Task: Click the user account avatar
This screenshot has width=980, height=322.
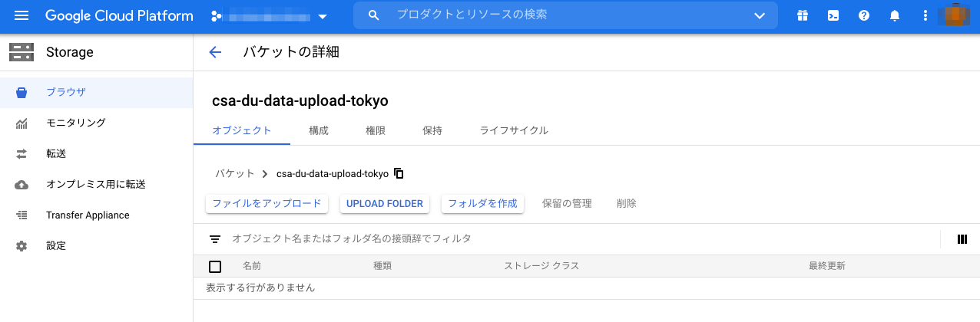Action: [x=956, y=15]
